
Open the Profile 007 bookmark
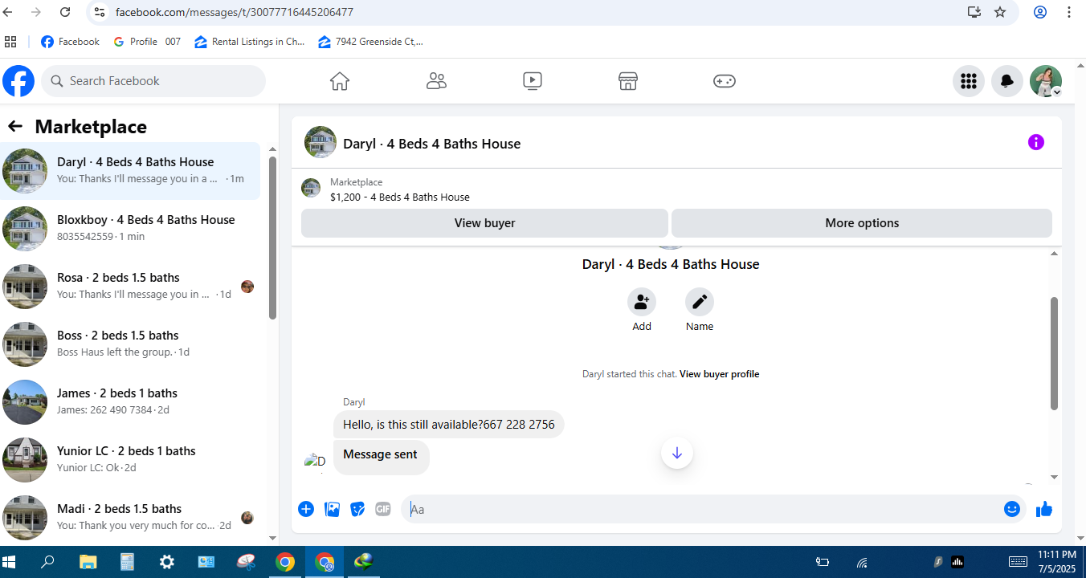(147, 42)
